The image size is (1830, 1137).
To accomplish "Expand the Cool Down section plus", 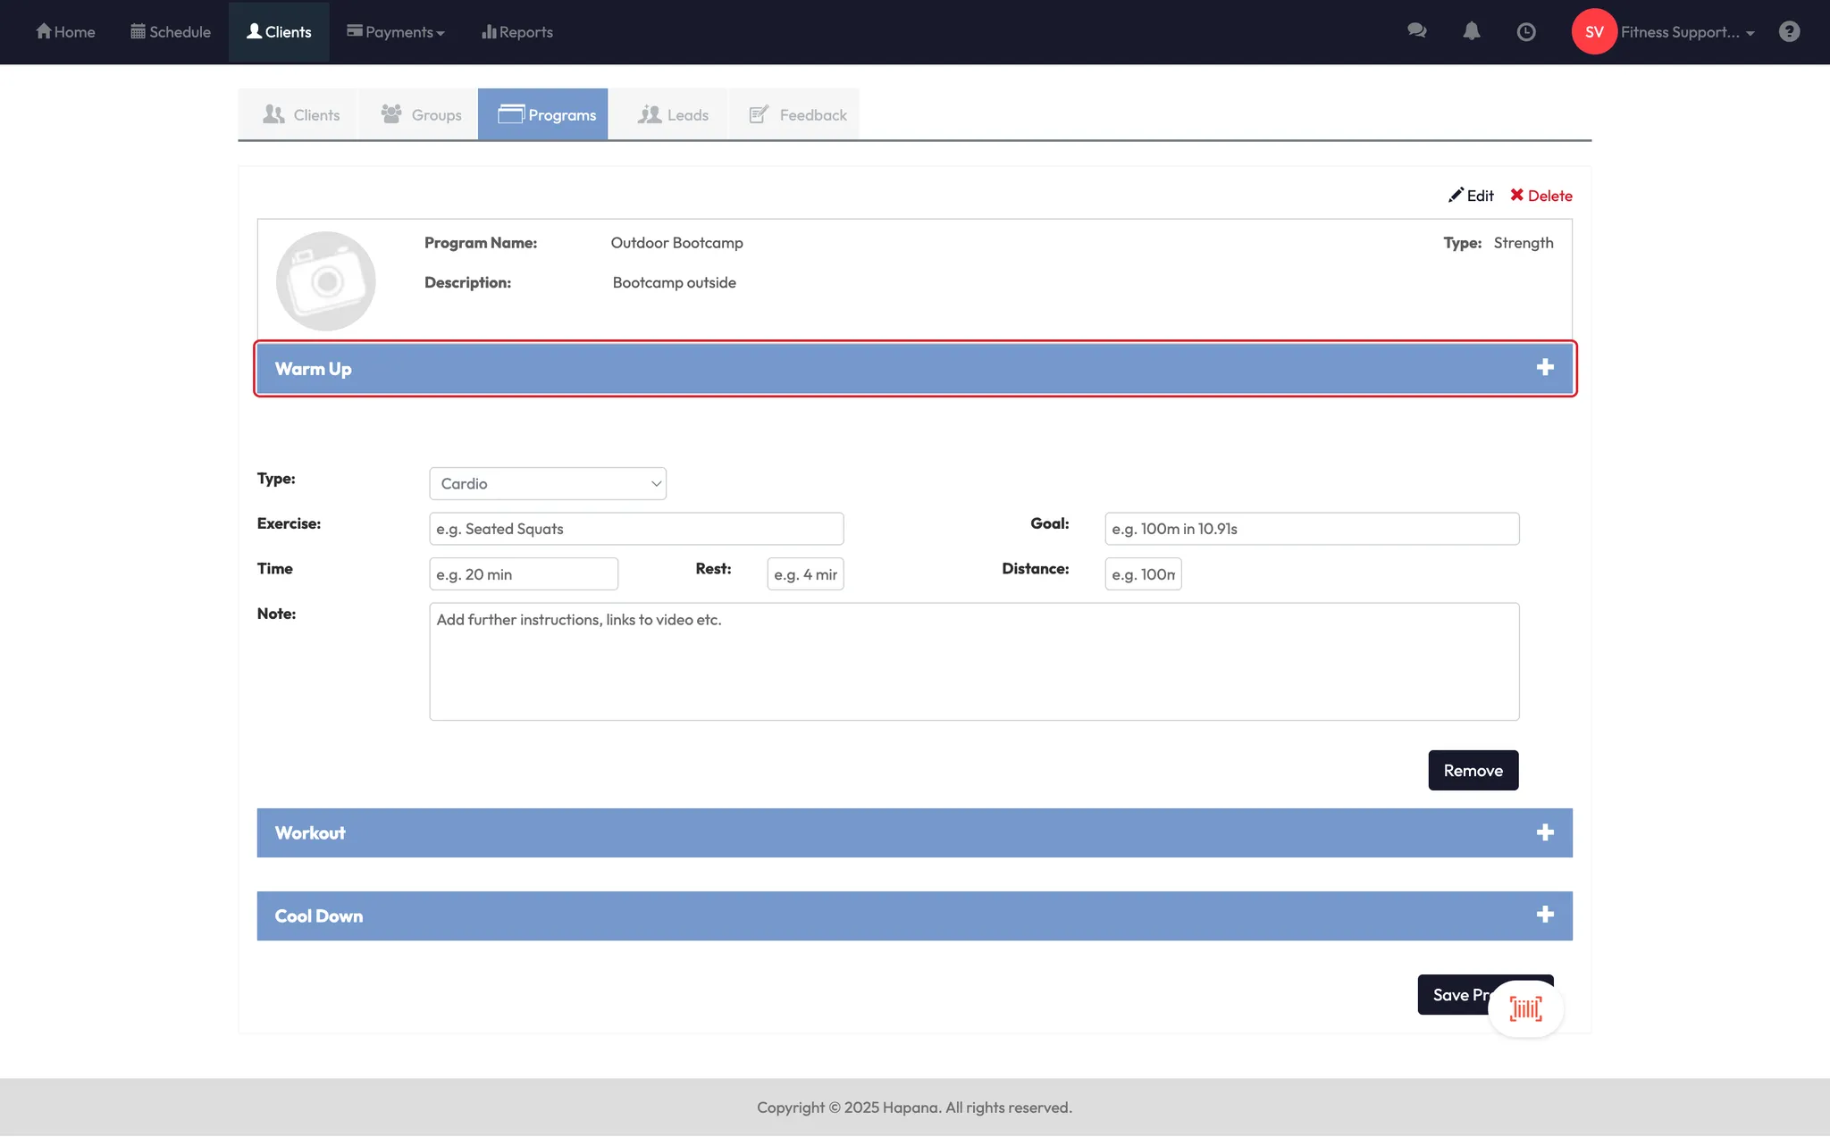I will coord(1545,915).
